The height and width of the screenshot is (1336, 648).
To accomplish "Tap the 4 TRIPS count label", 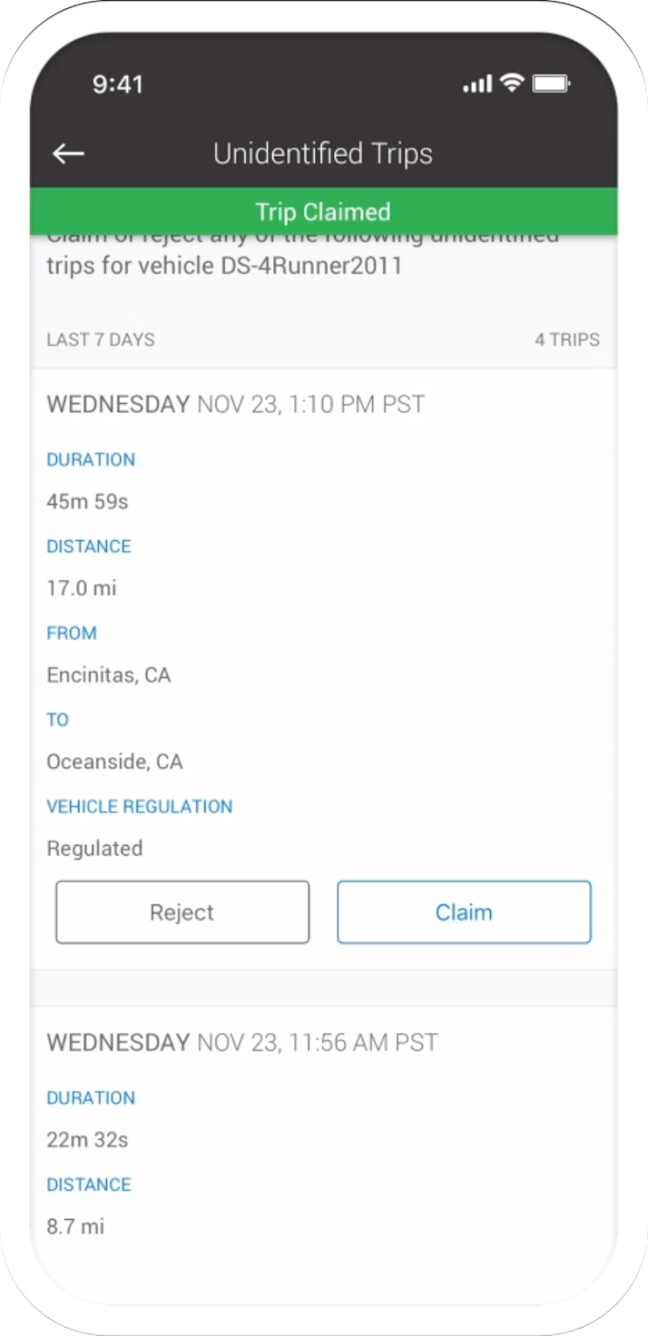I will pyautogui.click(x=567, y=340).
